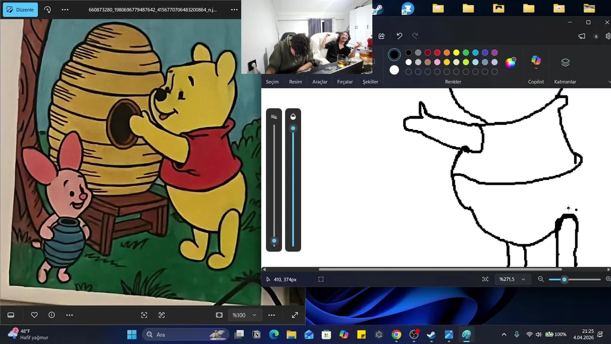This screenshot has height=344, width=611.
Task: Open the weather widget showing Hafif yağmur
Action: coord(29,334)
